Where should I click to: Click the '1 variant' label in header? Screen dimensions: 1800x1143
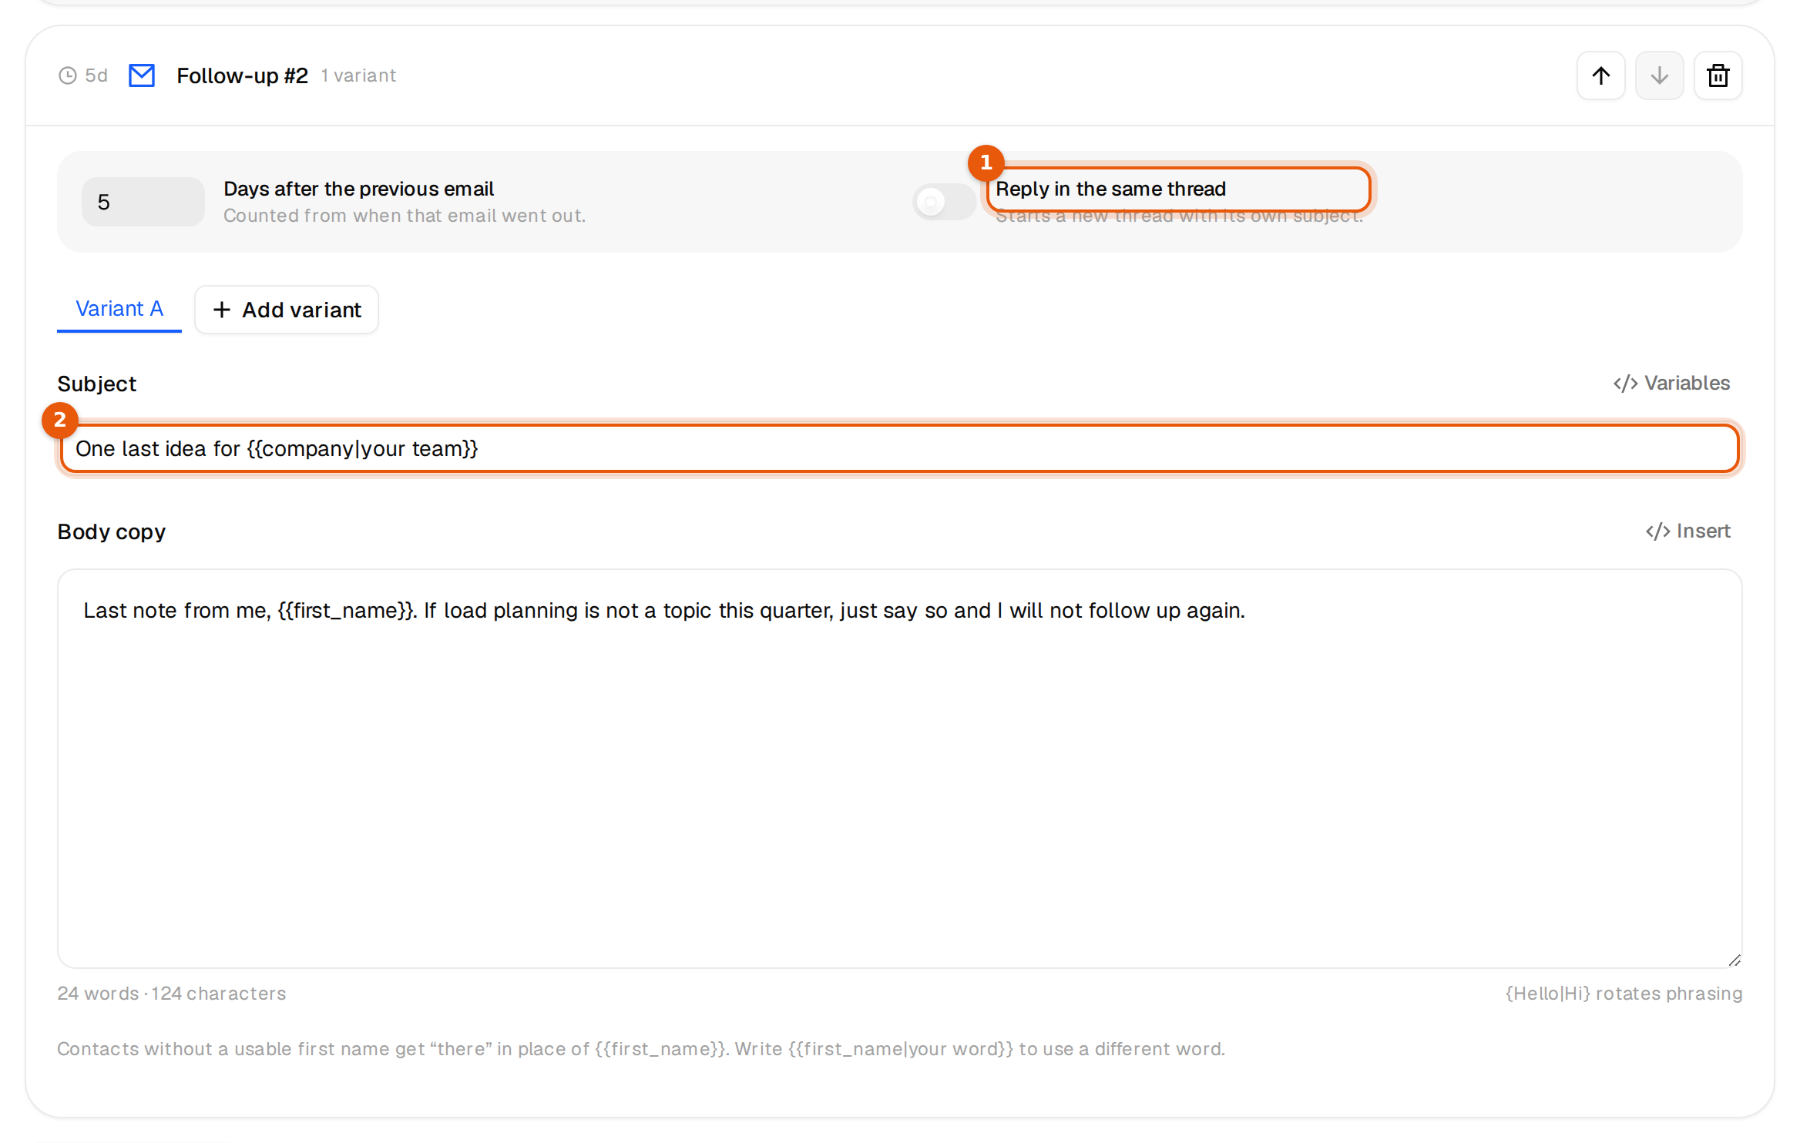[358, 75]
